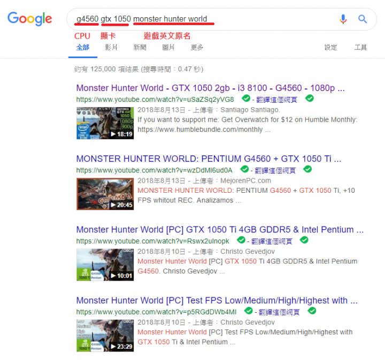Open result 'MONSTER HUNTER WORLD: PENTIUM G4560 + GTX 1050 Ti'
Screen dimensions: 385x361
(209, 159)
